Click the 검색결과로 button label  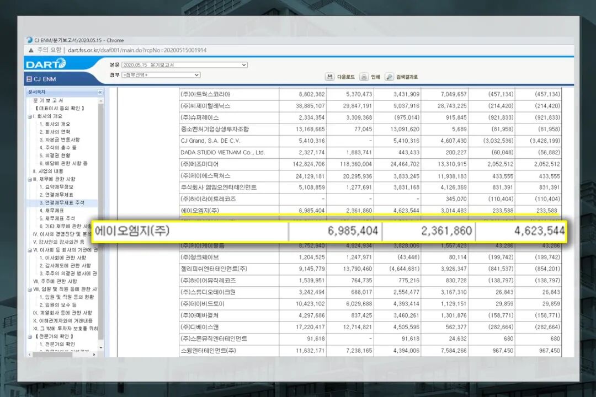[x=407, y=77]
